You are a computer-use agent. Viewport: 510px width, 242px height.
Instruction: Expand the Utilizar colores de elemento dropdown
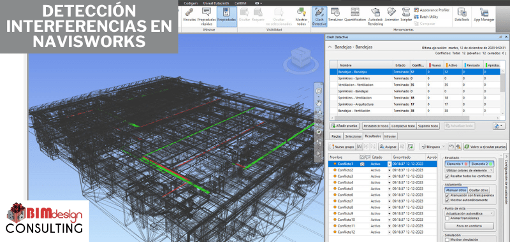(x=469, y=170)
